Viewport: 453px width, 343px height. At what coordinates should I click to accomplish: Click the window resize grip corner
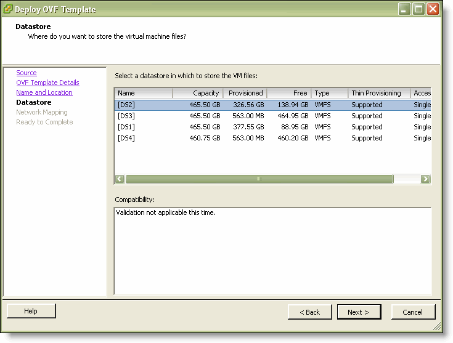click(437, 326)
